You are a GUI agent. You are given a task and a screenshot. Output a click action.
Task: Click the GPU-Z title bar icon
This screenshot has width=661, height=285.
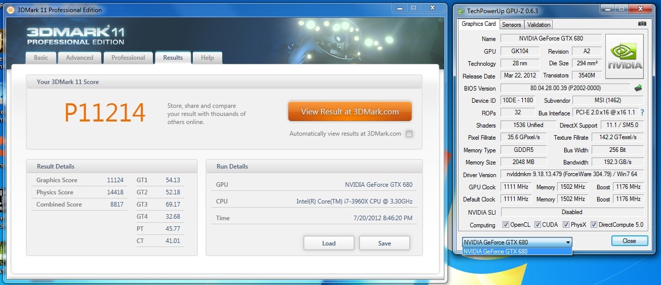[460, 10]
